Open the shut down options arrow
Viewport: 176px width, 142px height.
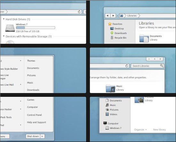(43, 136)
